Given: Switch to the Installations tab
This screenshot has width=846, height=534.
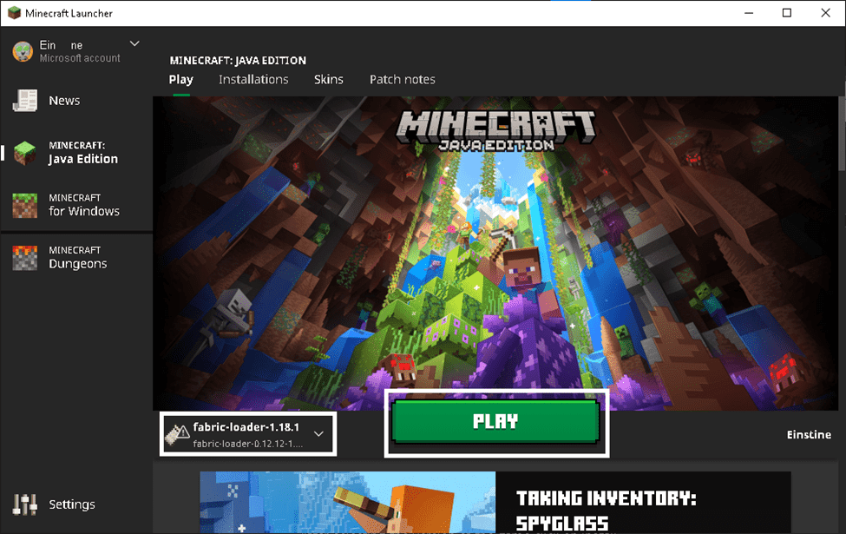Looking at the screenshot, I should [253, 80].
